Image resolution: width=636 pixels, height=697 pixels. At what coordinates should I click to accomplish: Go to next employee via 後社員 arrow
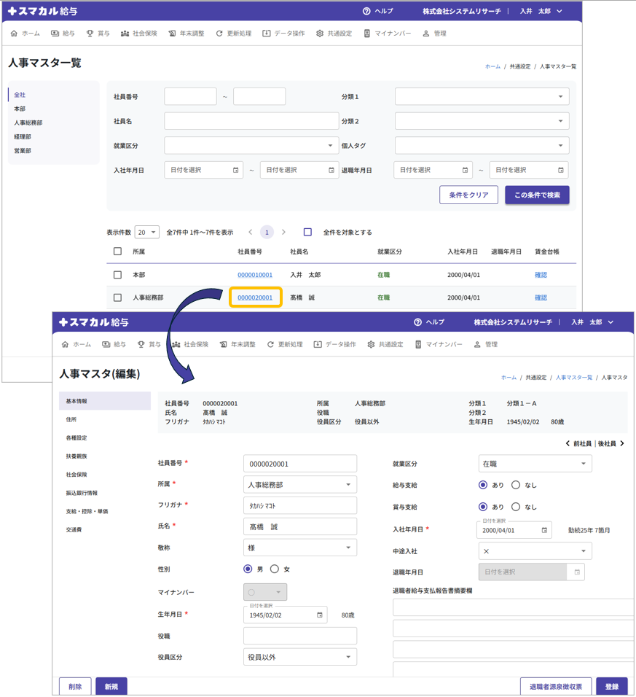622,443
